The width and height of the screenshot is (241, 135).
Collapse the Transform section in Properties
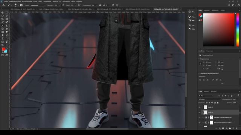[199, 59]
